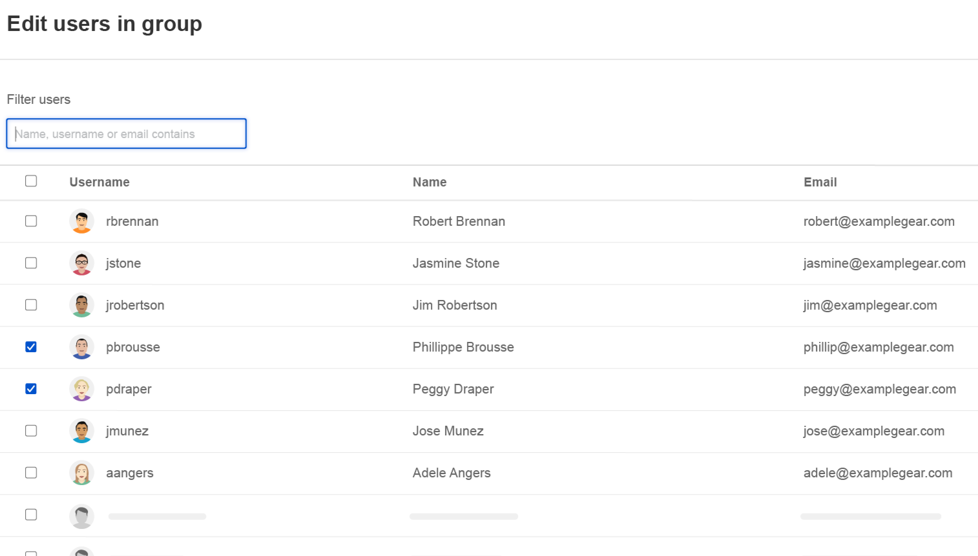The image size is (978, 556).
Task: Check the box for rbrennan
Action: 31,221
